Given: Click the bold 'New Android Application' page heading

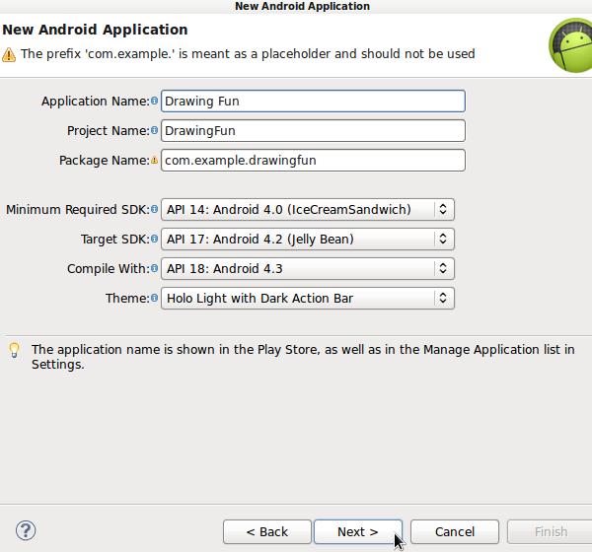Looking at the screenshot, I should 95,30.
